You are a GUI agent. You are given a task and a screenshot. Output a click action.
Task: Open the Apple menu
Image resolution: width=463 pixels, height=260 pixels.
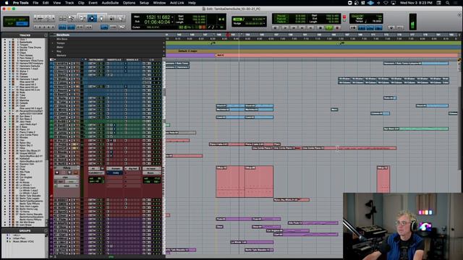7,3
